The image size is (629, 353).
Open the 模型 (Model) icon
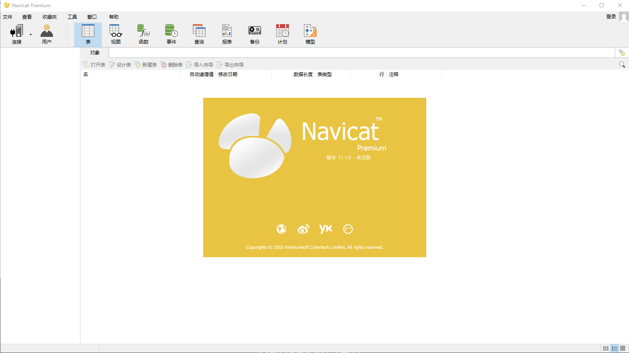point(310,34)
